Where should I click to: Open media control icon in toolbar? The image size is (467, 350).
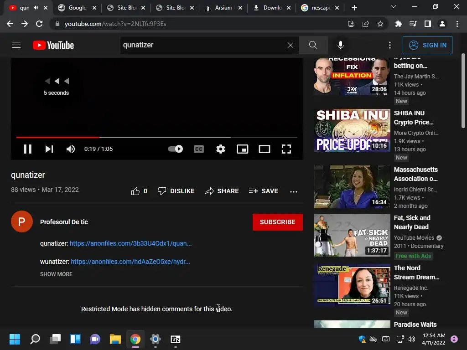point(413,24)
